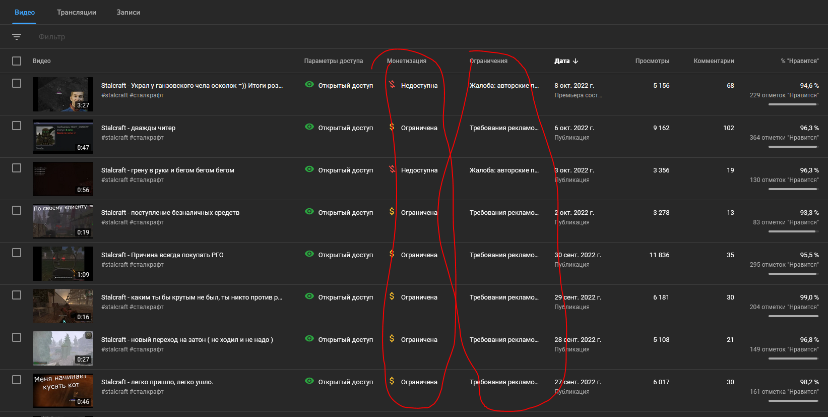
Task: Sort by the Дата column header
Action: click(562, 61)
